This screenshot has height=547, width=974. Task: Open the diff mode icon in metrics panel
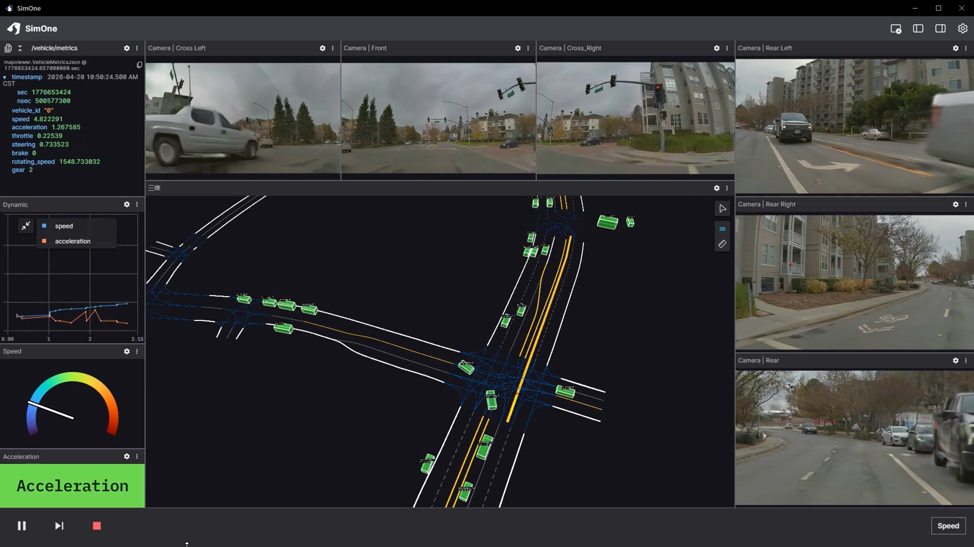click(x=8, y=48)
